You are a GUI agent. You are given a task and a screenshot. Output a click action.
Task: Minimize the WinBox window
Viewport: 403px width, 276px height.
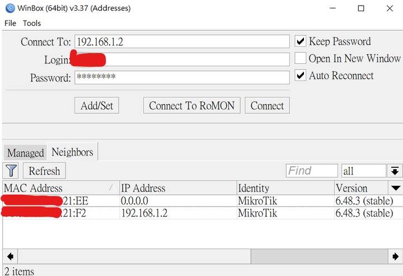click(333, 8)
